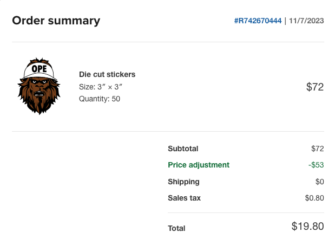Click the Sales tax label
The image size is (335, 245).
click(184, 198)
